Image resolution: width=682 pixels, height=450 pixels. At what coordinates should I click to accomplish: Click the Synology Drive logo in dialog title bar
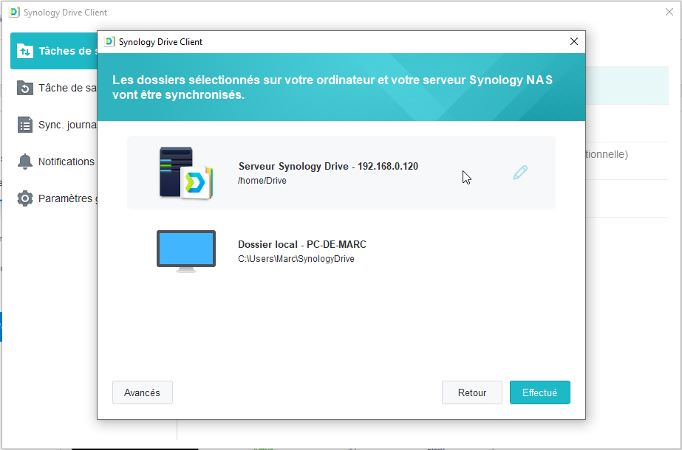coord(109,42)
